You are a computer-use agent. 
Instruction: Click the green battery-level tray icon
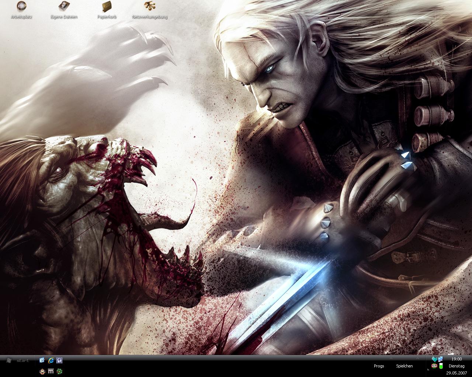pyautogui.click(x=441, y=366)
